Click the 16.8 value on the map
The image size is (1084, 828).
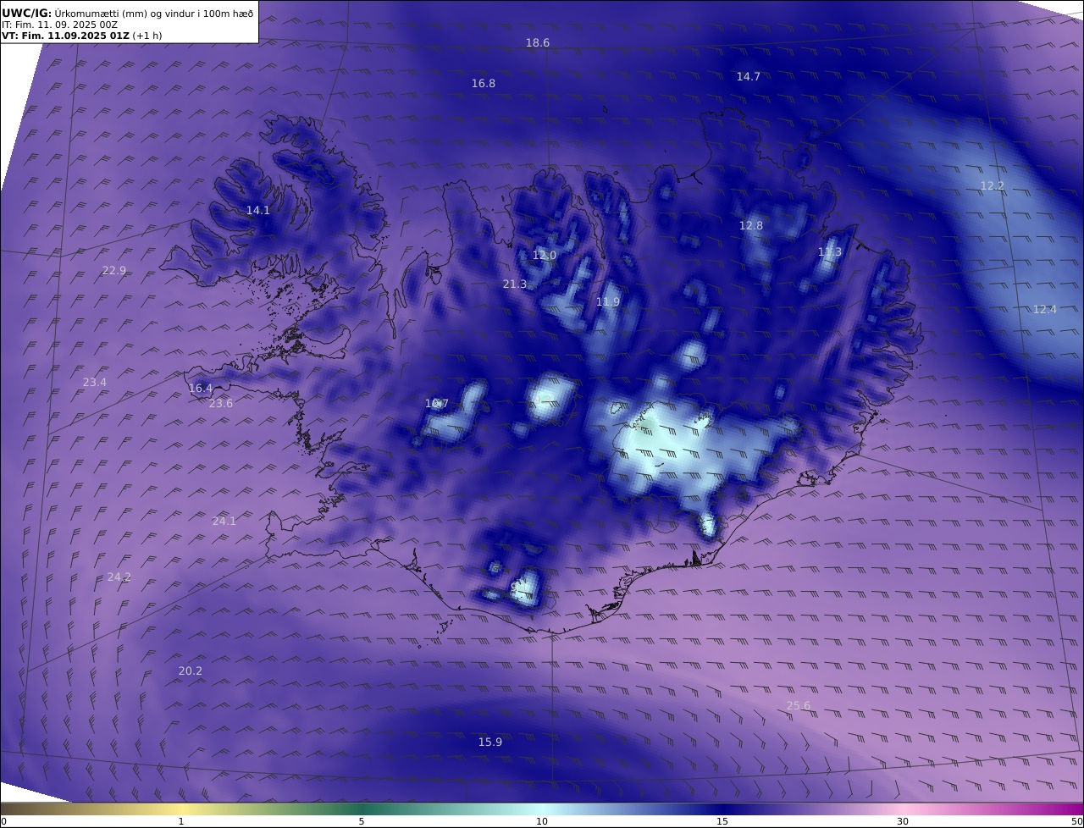click(484, 83)
